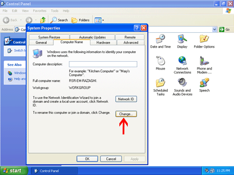Click the Mouse settings icon
The height and width of the screenshot is (175, 234).
point(161,61)
